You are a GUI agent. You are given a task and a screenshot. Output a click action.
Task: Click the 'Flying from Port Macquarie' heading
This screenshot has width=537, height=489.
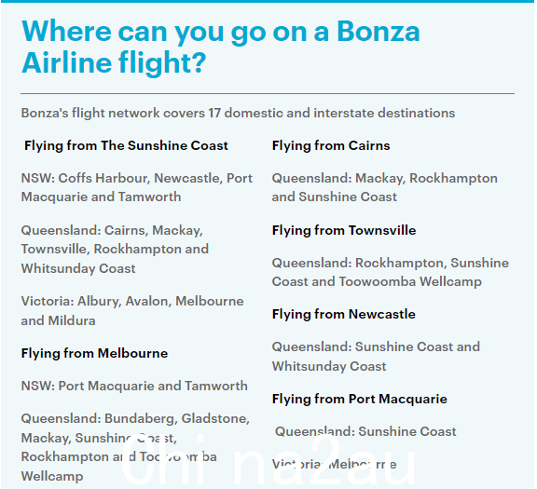[x=360, y=399]
